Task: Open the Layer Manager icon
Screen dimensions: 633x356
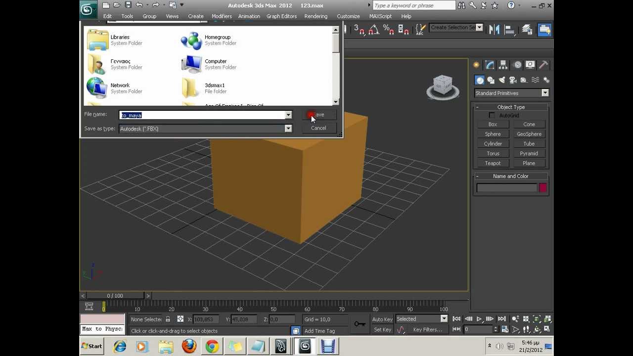Action: pos(527,30)
